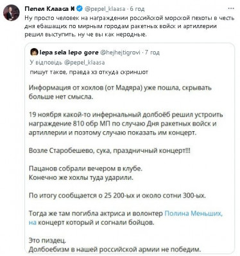The height and width of the screenshot is (256, 240).
Task: Open the Полина Меньших hyperlink
Action: [193, 213]
